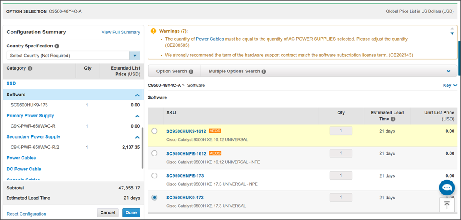
Task: Select the SC9500HNPE-1612 radio button
Action: coord(154,153)
